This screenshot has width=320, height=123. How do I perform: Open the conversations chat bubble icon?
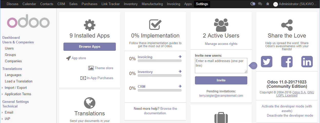point(260,4)
